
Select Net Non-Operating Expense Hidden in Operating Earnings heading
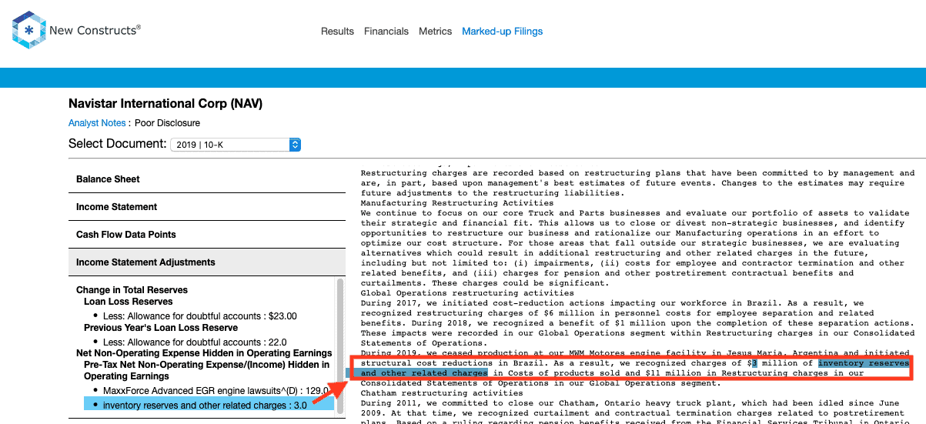pyautogui.click(x=204, y=353)
